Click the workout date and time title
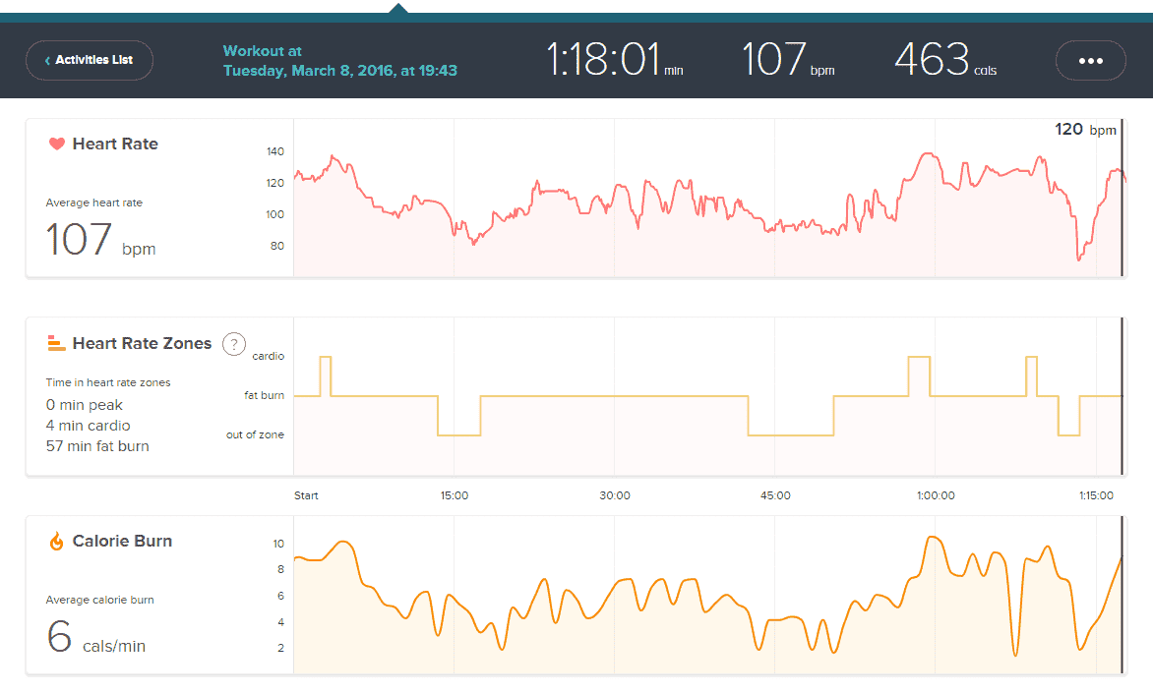 [x=339, y=61]
